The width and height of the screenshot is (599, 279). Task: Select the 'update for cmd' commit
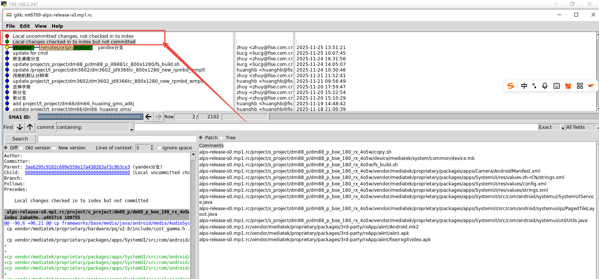click(x=30, y=53)
